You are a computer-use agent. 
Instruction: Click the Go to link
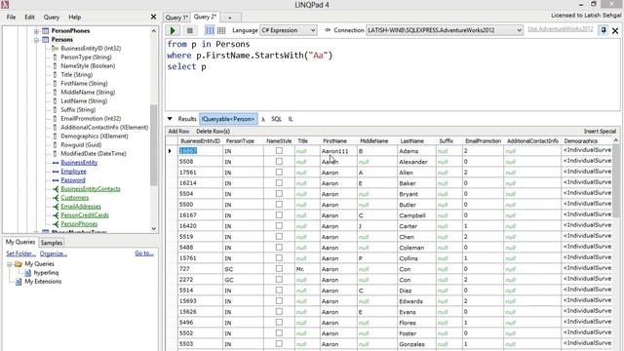pos(144,253)
